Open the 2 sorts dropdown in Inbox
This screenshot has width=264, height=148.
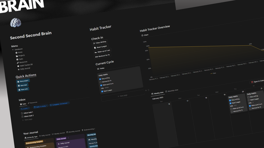tap(25, 108)
